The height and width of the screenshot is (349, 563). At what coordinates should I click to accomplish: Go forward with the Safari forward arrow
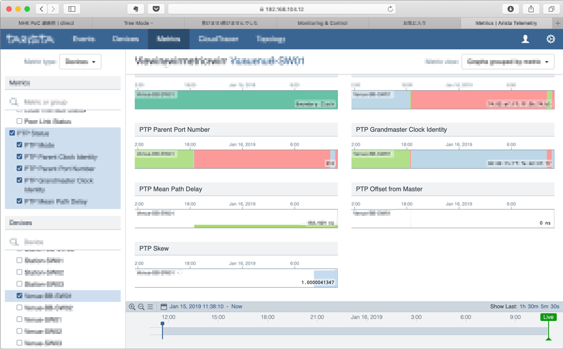53,9
